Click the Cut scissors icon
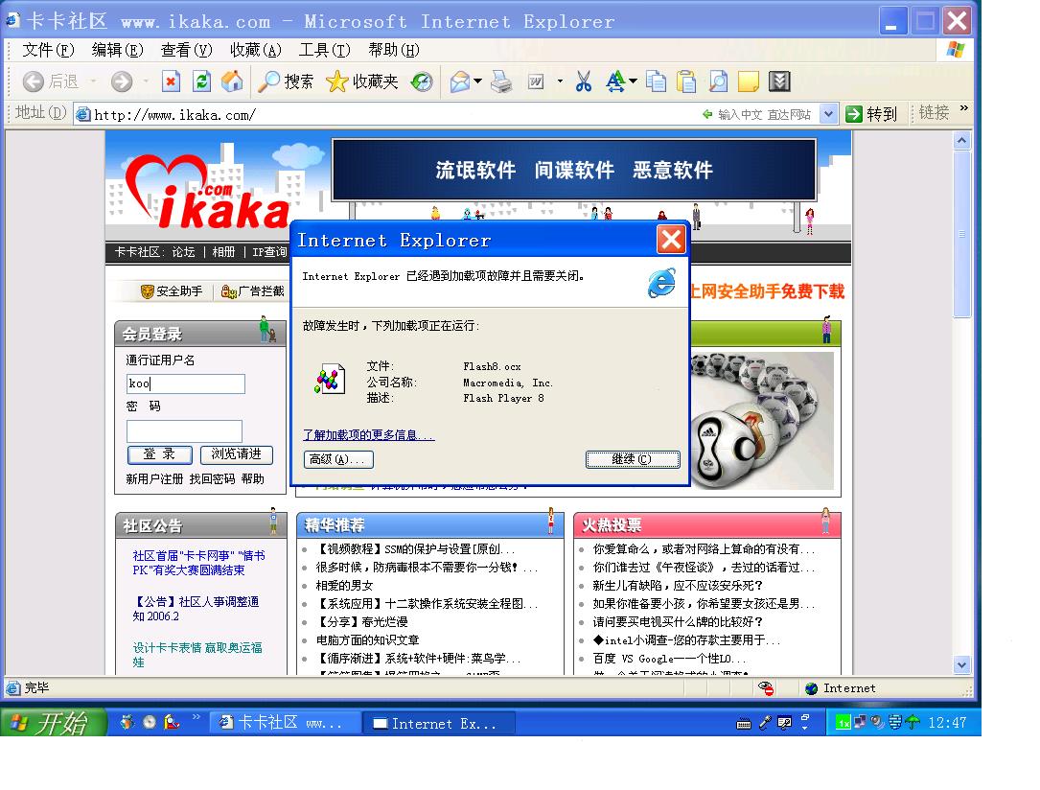Image resolution: width=1040 pixels, height=790 pixels. pyautogui.click(x=584, y=81)
